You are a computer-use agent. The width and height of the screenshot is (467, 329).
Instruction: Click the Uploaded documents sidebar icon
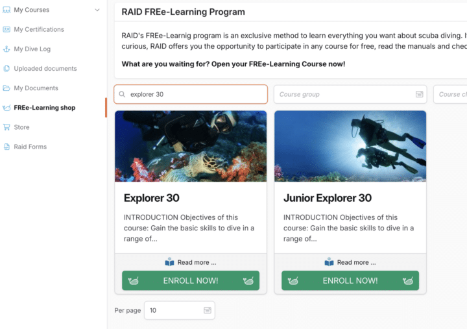[x=6, y=69]
